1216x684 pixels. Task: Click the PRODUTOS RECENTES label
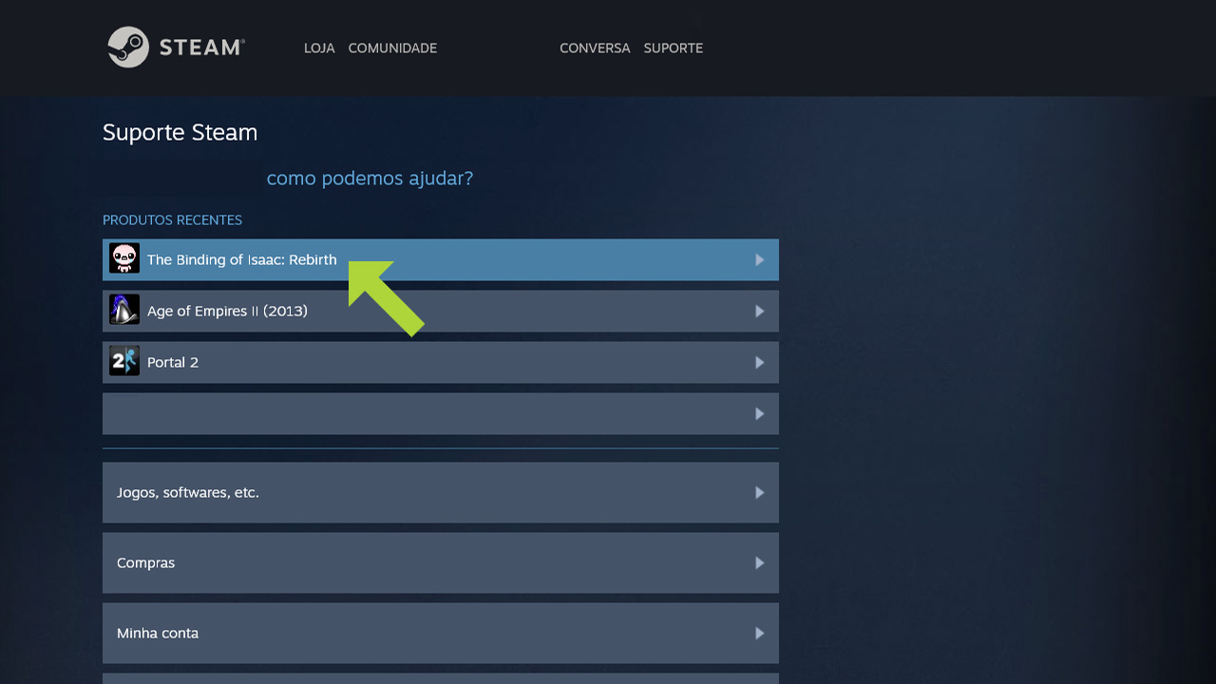(x=172, y=219)
